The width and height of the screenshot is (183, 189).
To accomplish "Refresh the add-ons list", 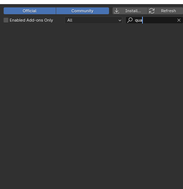I will coord(165,11).
